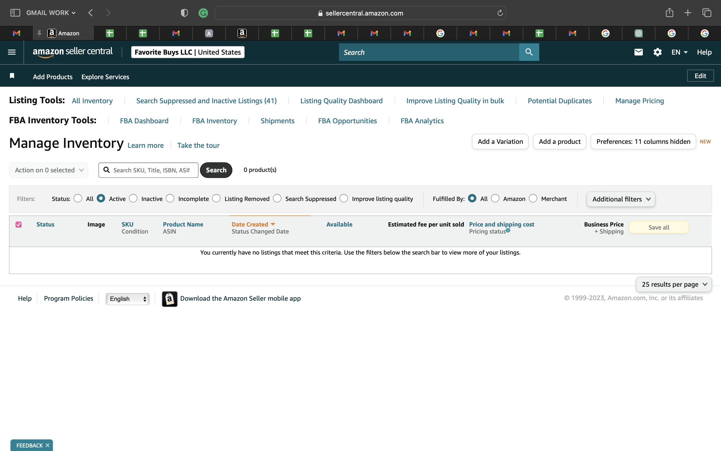Toggle the select-all checkbox in table header
The height and width of the screenshot is (451, 721).
(x=19, y=224)
